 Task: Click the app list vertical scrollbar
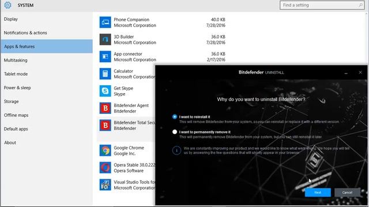click(x=367, y=39)
